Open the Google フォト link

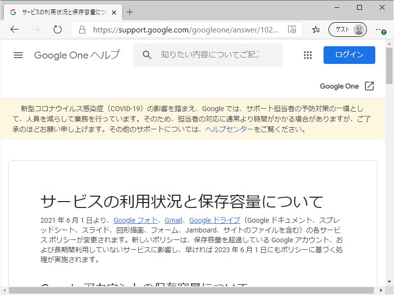[x=135, y=220]
